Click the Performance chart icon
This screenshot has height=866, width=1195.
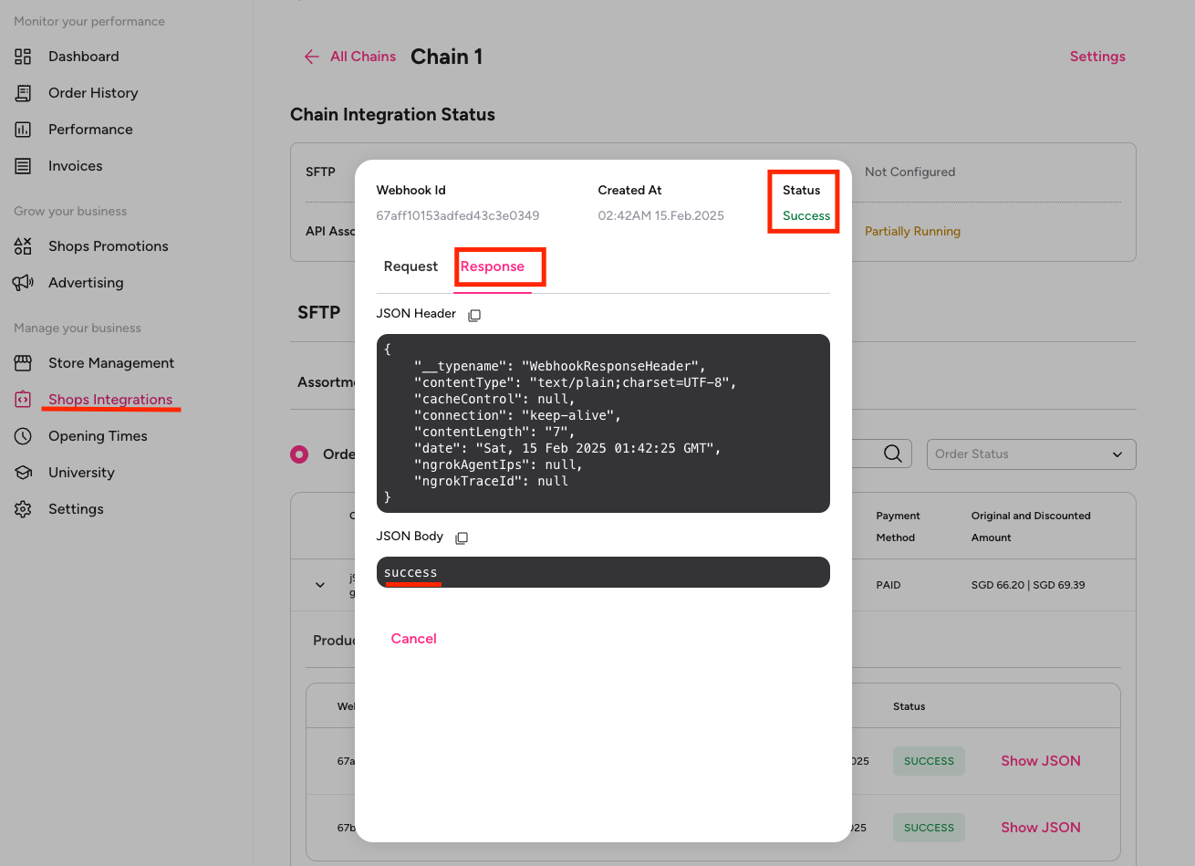pos(23,130)
